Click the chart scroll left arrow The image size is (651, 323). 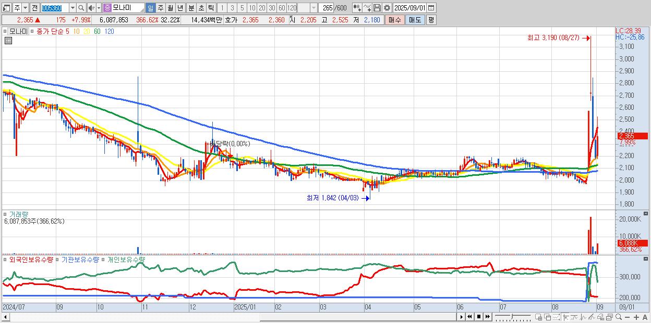(x=6, y=317)
